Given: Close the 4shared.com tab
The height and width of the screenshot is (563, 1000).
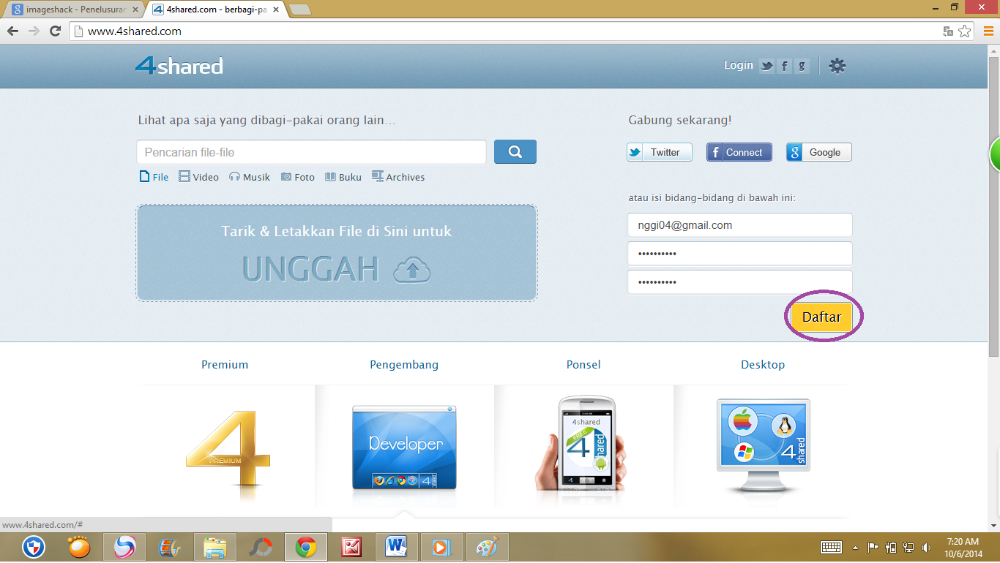Looking at the screenshot, I should 277,10.
